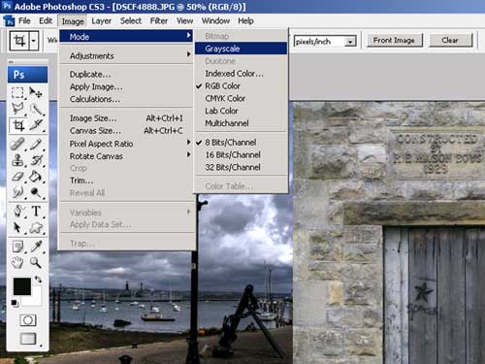This screenshot has height=364, width=485.
Task: Select the Smudge tool
Action: [17, 193]
